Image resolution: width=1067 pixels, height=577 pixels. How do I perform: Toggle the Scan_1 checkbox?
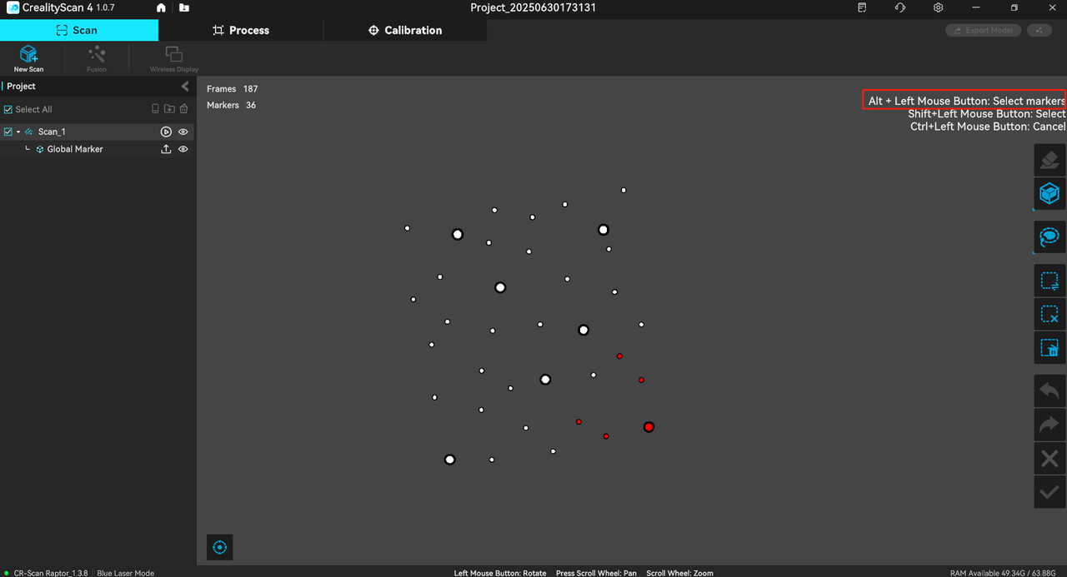tap(8, 132)
